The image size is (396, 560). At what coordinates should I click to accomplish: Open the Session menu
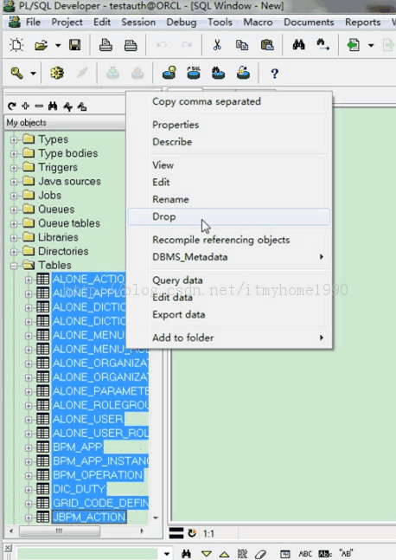[138, 23]
